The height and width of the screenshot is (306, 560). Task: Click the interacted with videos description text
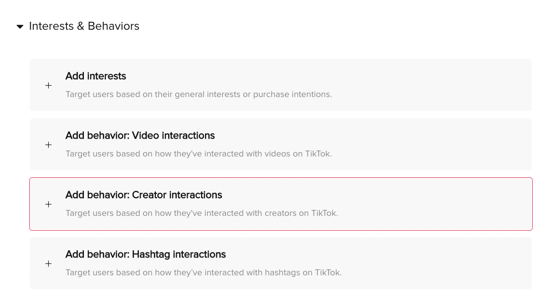(x=199, y=154)
